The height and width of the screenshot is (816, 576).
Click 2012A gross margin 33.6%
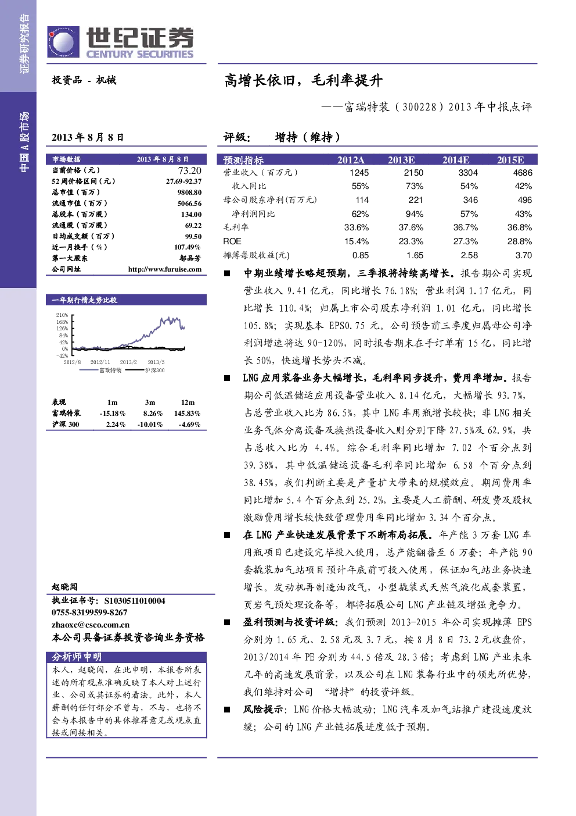pyautogui.click(x=357, y=227)
